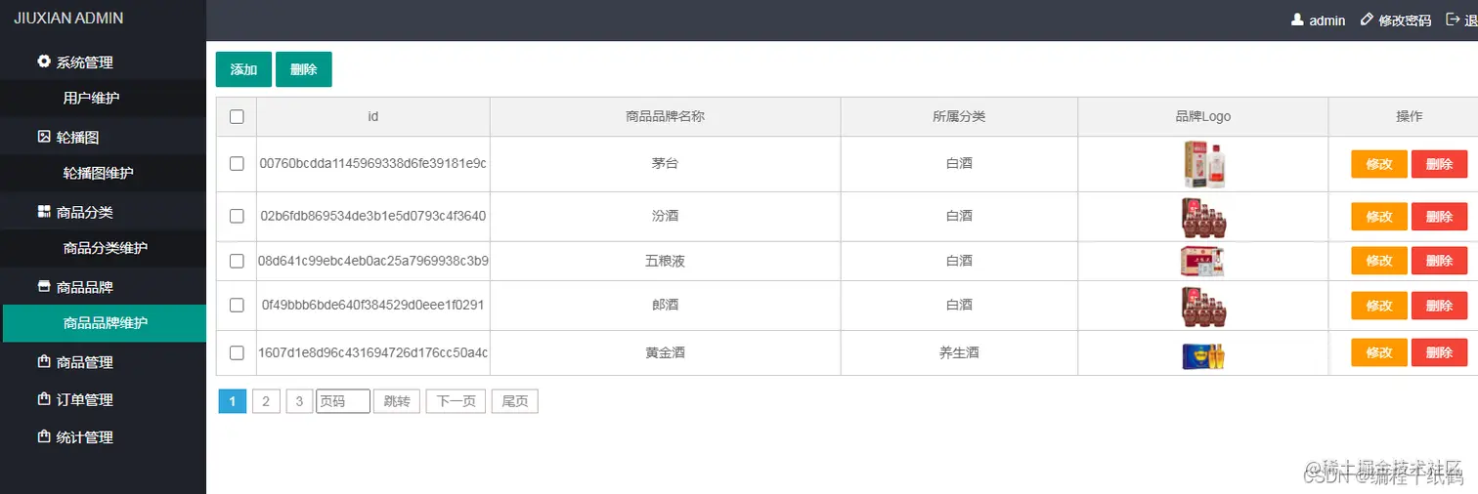1478x494 pixels.
Task: Click the bag icon beside 商品管理
Action: (x=44, y=362)
